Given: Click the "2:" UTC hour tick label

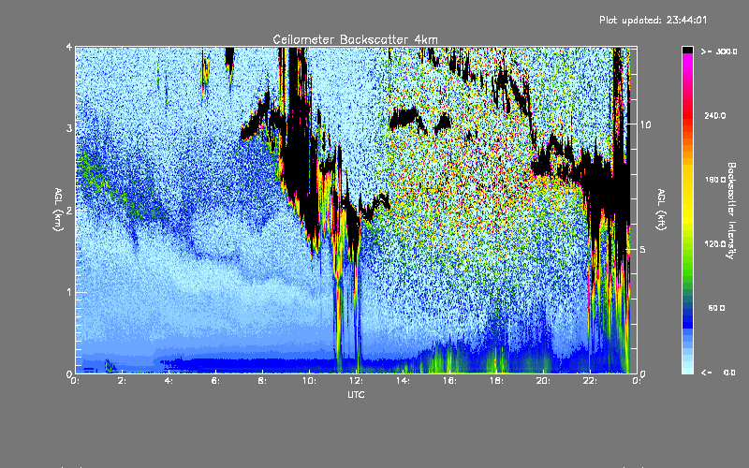Looking at the screenshot, I should point(122,381).
